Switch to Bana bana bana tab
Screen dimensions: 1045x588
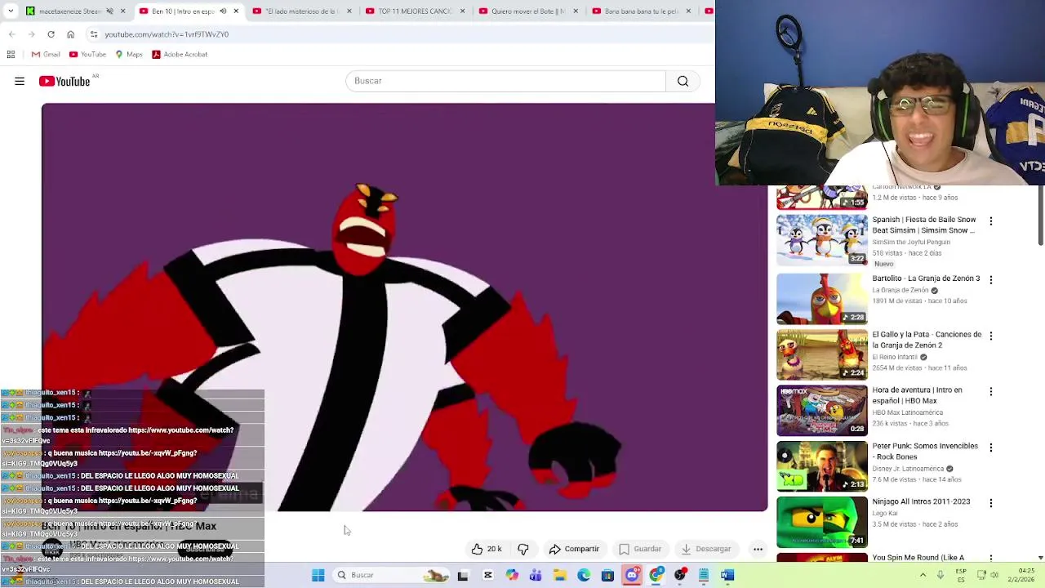pos(640,11)
